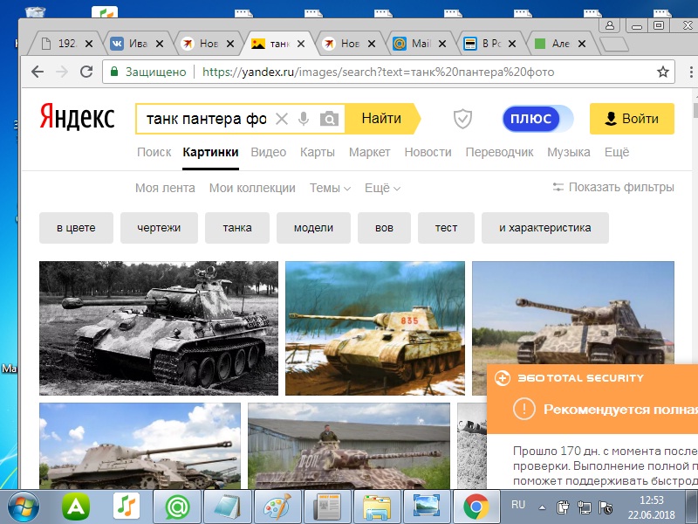Switch to the 192 browser tab
Image resolution: width=698 pixels, height=524 pixels.
[x=66, y=44]
